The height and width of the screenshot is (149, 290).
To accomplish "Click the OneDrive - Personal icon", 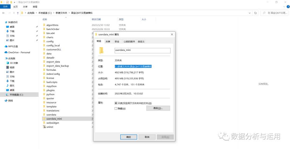I will pyautogui.click(x=6, y=53).
